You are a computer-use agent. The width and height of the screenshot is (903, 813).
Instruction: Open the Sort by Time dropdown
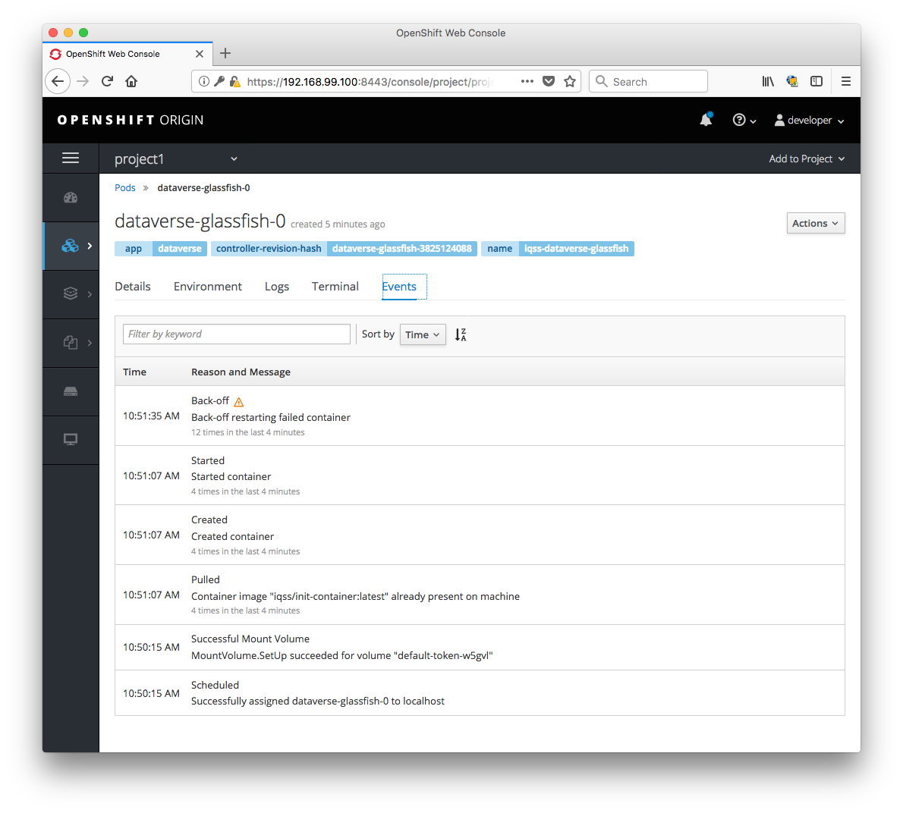[x=422, y=334]
